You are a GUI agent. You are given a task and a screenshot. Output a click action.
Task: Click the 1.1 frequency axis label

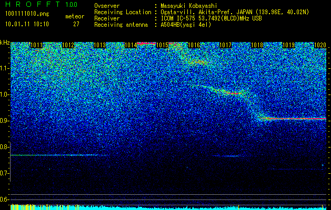coord(4,68)
